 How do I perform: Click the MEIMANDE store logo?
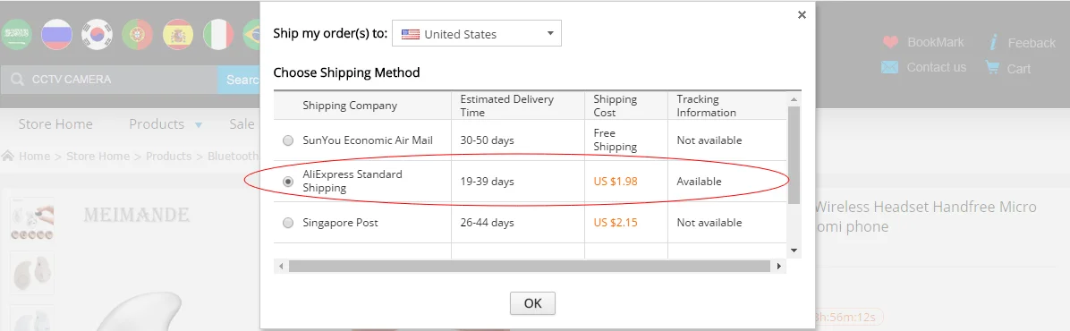coord(136,216)
